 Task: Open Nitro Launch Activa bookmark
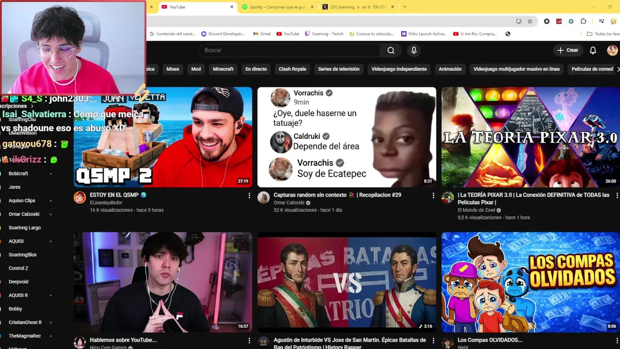click(x=424, y=34)
